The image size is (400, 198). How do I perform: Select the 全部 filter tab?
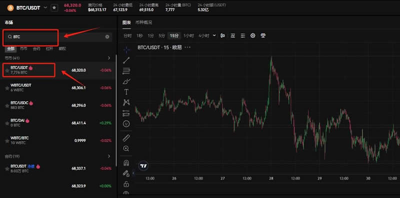[x=10, y=48]
